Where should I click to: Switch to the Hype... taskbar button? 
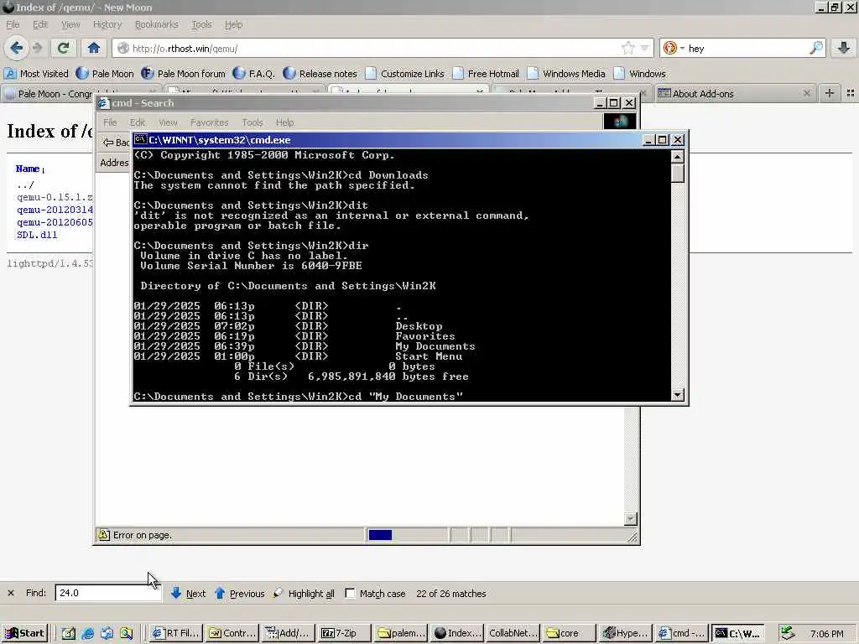(x=626, y=633)
